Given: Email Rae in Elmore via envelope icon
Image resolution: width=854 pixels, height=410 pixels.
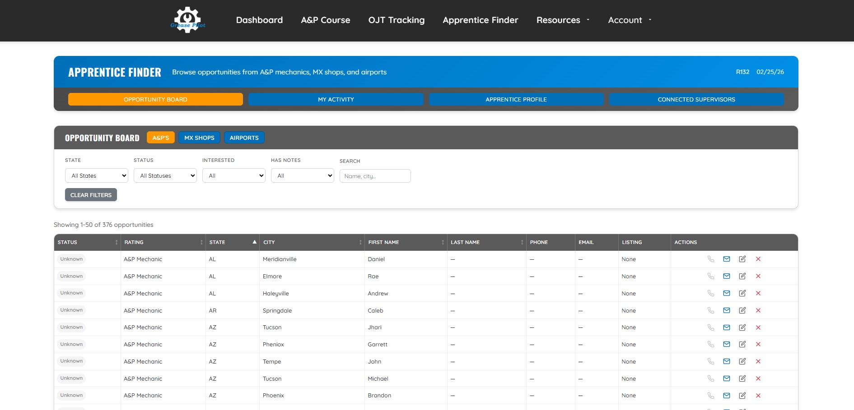Looking at the screenshot, I should (727, 276).
